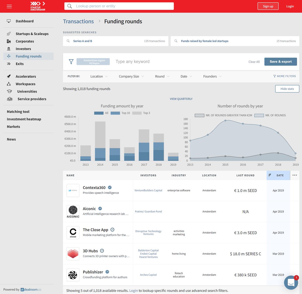This screenshot has width=302, height=294.
Task: Click the Transactions breadcrumb link
Action: 78,21
